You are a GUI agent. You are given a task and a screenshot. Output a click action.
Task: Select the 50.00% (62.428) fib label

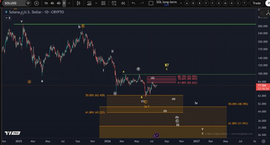pos(95,95)
